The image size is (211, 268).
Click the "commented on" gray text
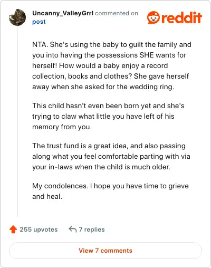pos(117,13)
